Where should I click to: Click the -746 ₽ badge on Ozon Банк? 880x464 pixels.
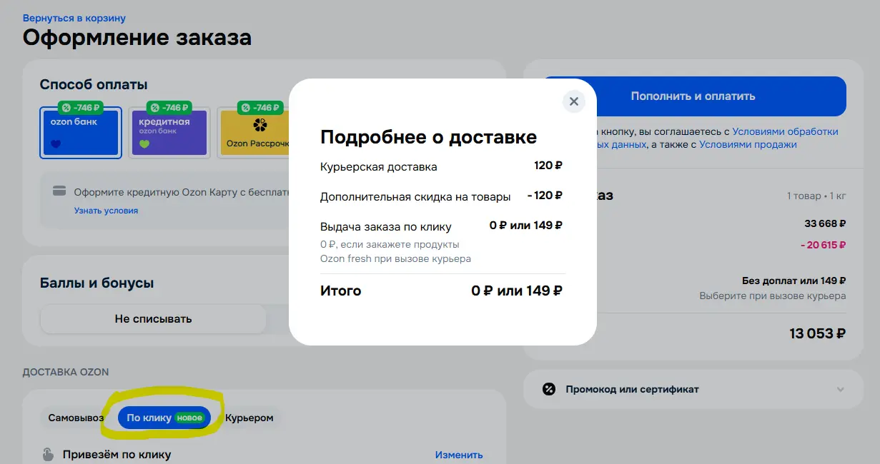pyautogui.click(x=81, y=108)
